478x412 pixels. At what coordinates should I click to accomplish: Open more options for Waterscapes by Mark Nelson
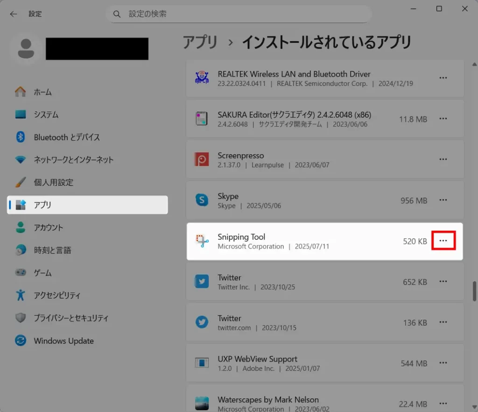(x=443, y=404)
